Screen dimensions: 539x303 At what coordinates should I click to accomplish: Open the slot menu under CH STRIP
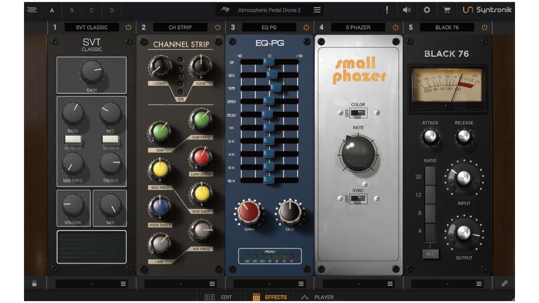tap(212, 283)
